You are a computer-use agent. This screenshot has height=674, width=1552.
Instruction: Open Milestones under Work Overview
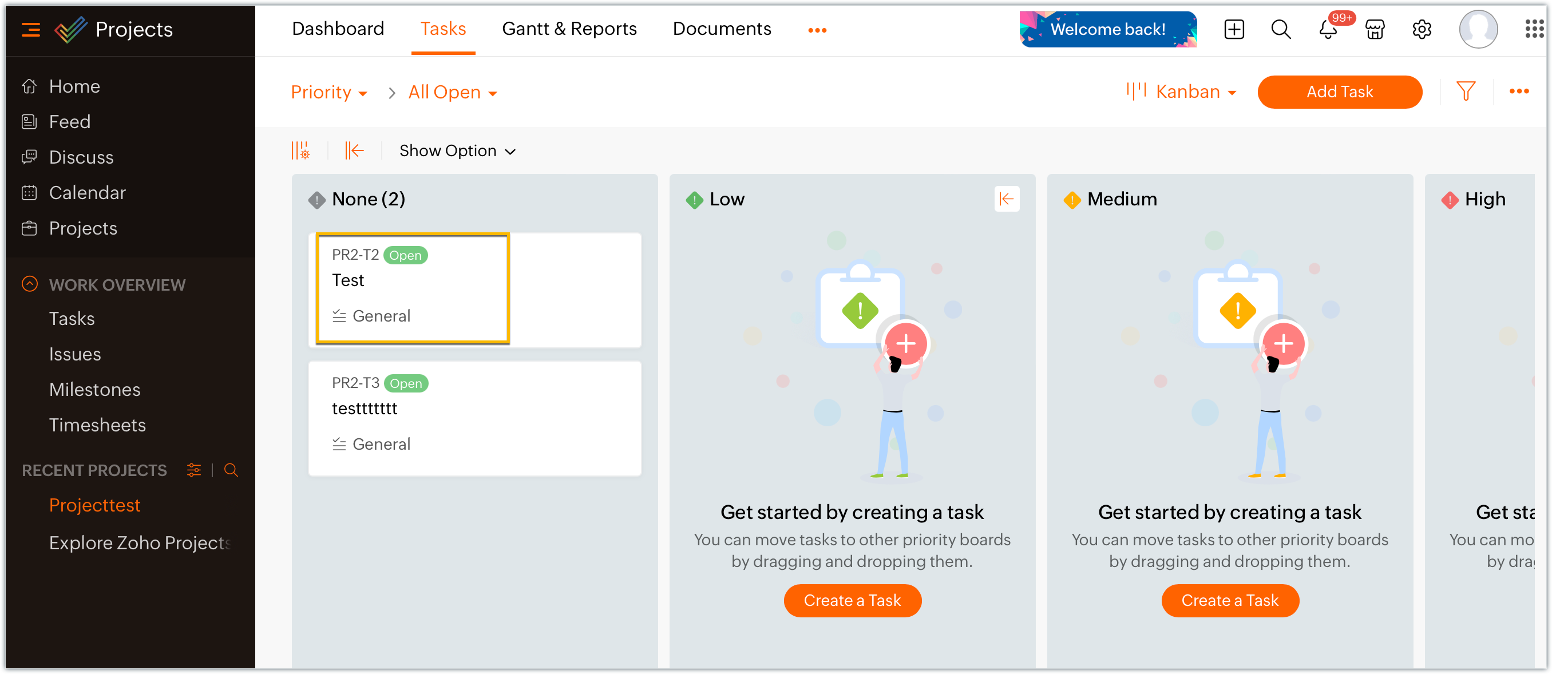coord(94,390)
